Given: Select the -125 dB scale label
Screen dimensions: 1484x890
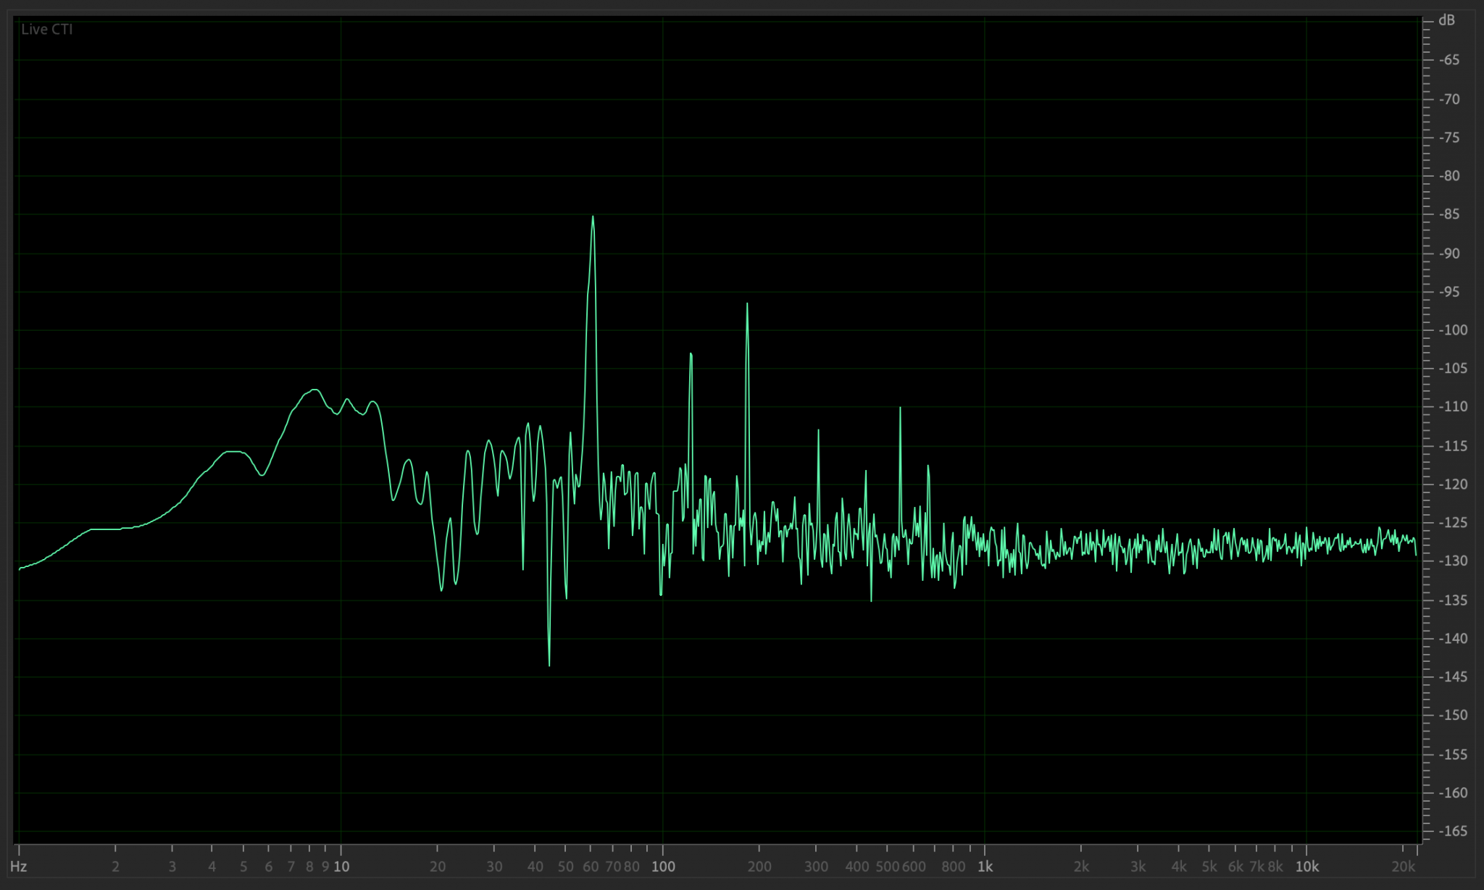Looking at the screenshot, I should [1452, 523].
